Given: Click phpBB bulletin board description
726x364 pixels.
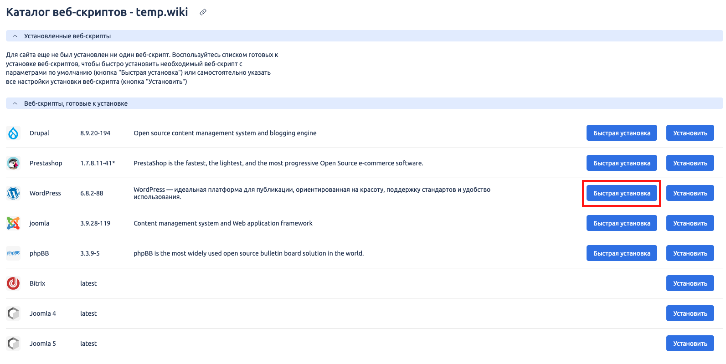Looking at the screenshot, I should point(249,253).
